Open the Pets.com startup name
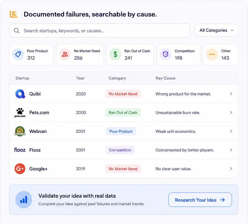Viewport: 248px width, 224px height. (39, 113)
